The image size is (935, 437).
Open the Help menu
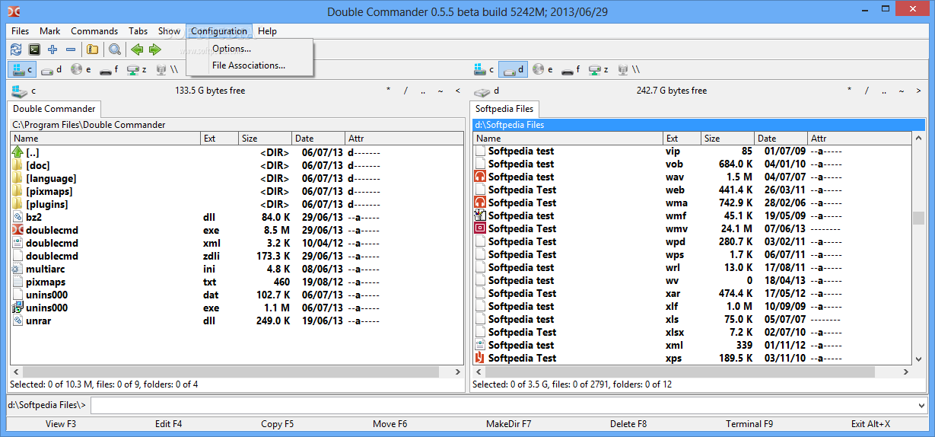point(267,31)
